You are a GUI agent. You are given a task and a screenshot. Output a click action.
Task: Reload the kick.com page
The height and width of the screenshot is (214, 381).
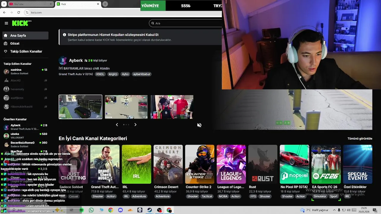[x=19, y=12]
